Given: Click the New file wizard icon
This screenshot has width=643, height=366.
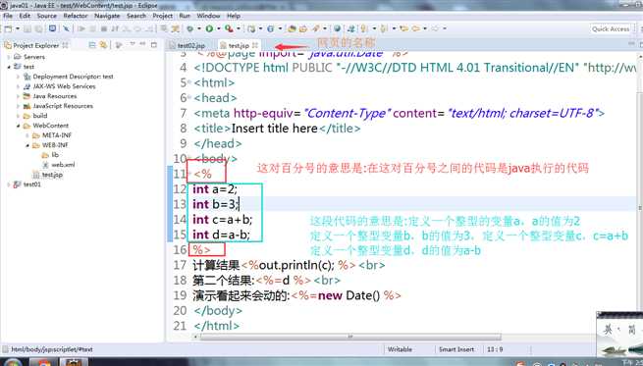Looking at the screenshot, I should tap(8, 28).
